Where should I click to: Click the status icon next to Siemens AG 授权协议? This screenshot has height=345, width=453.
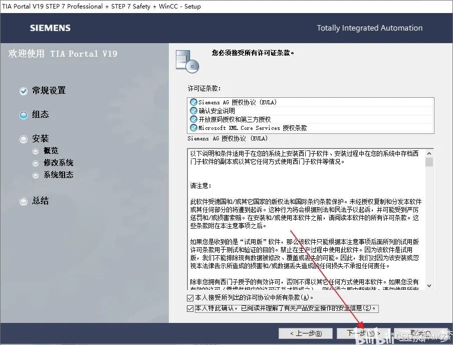[193, 102]
